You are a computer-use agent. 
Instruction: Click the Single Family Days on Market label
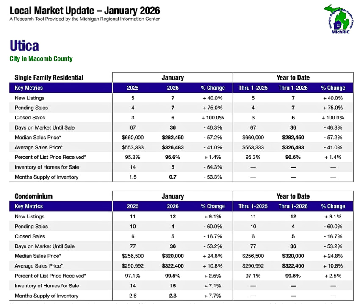(44, 127)
